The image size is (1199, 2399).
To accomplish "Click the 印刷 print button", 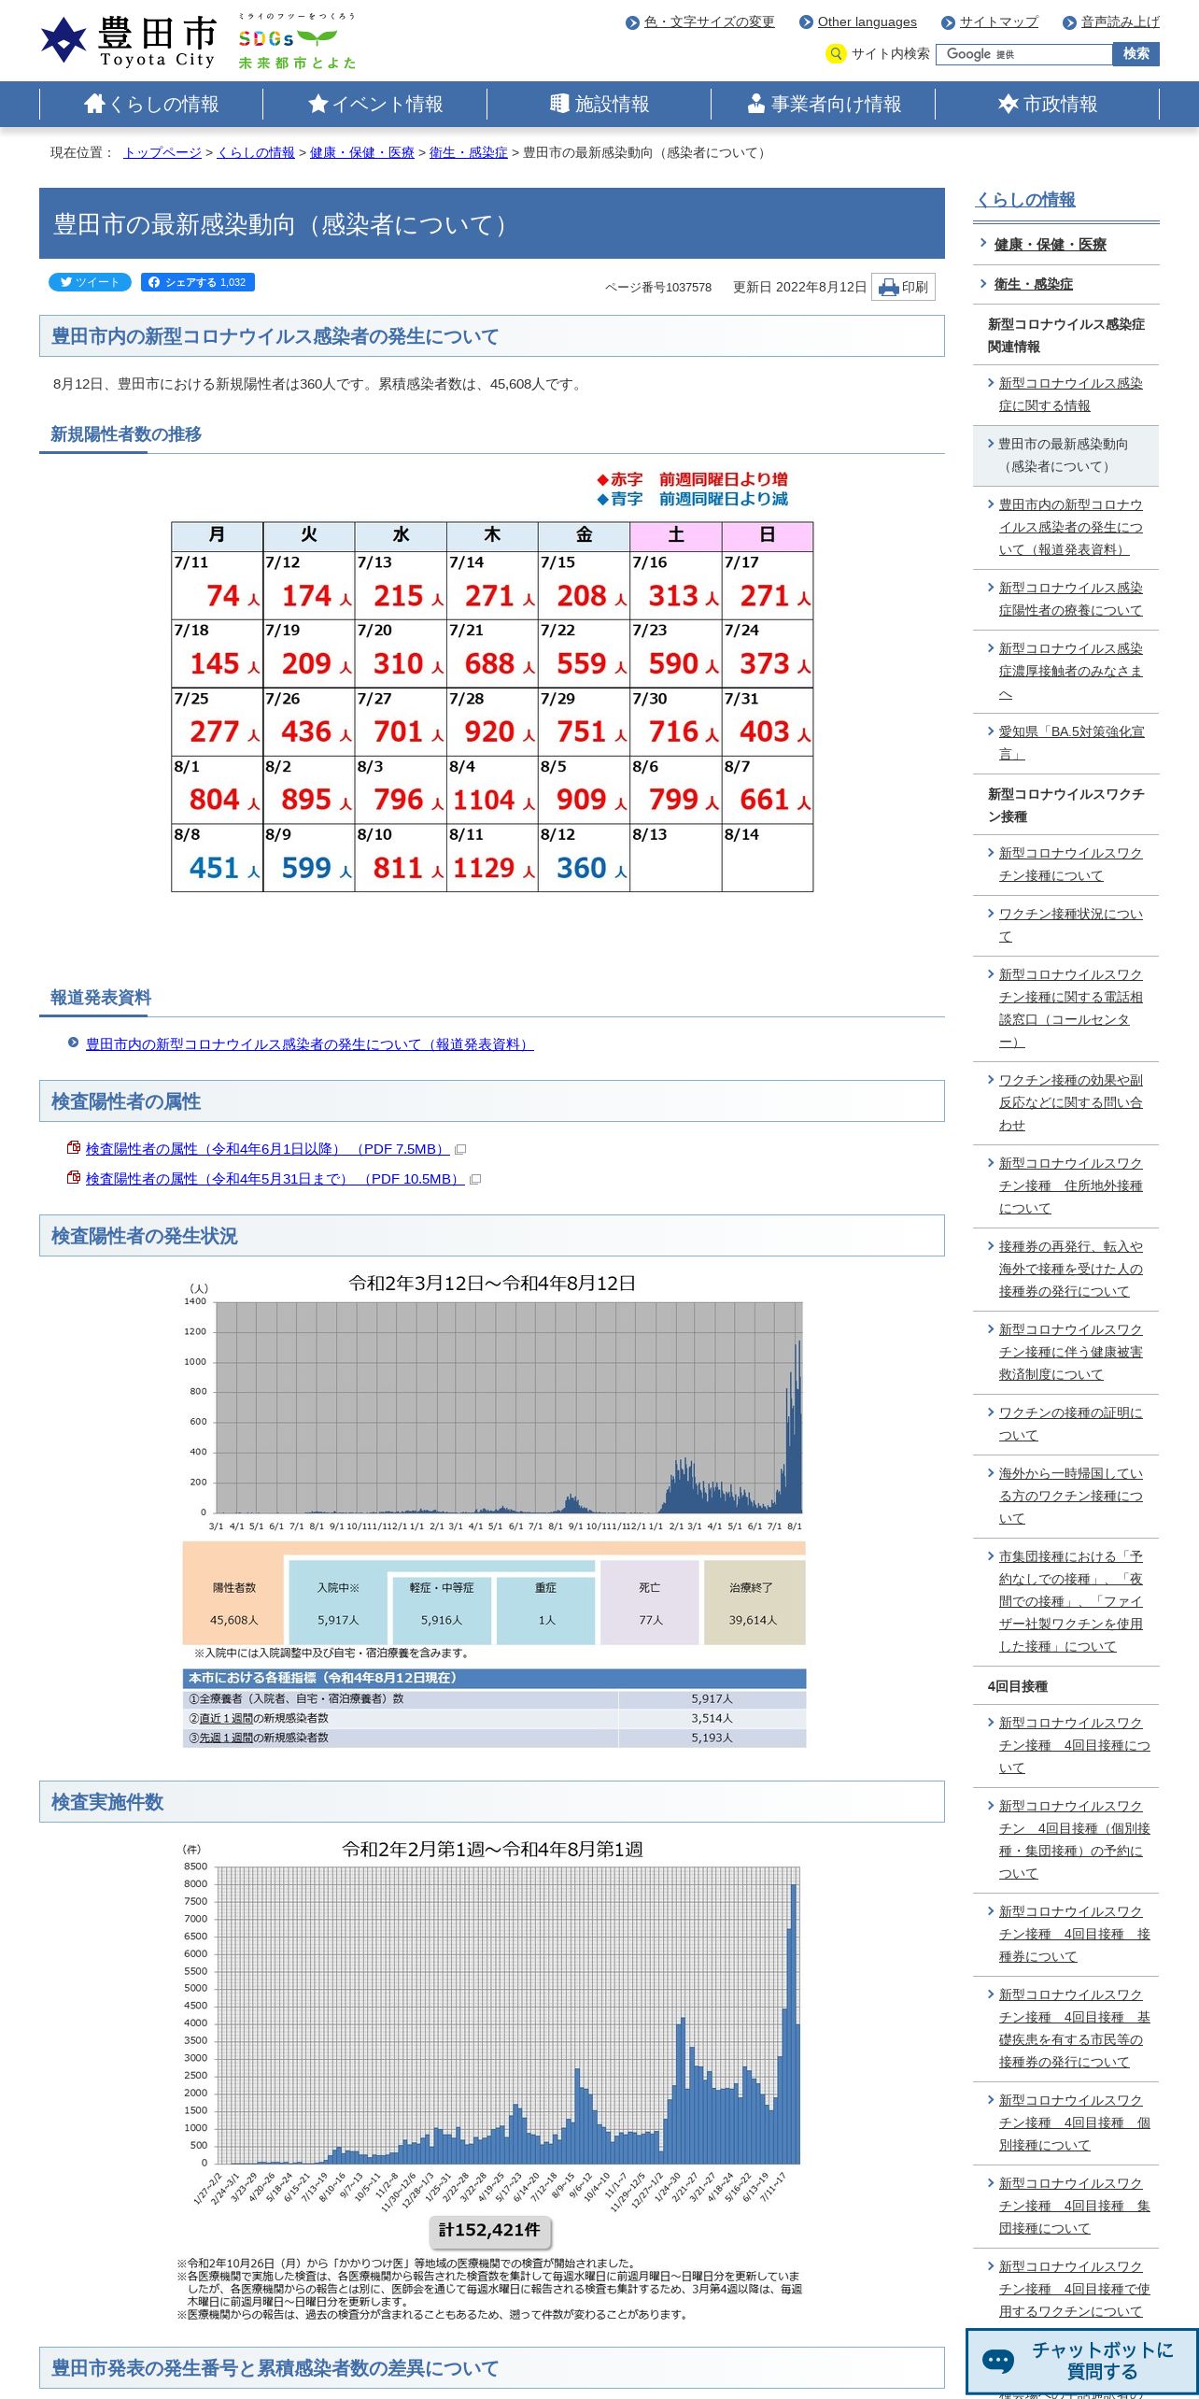I will tap(903, 287).
